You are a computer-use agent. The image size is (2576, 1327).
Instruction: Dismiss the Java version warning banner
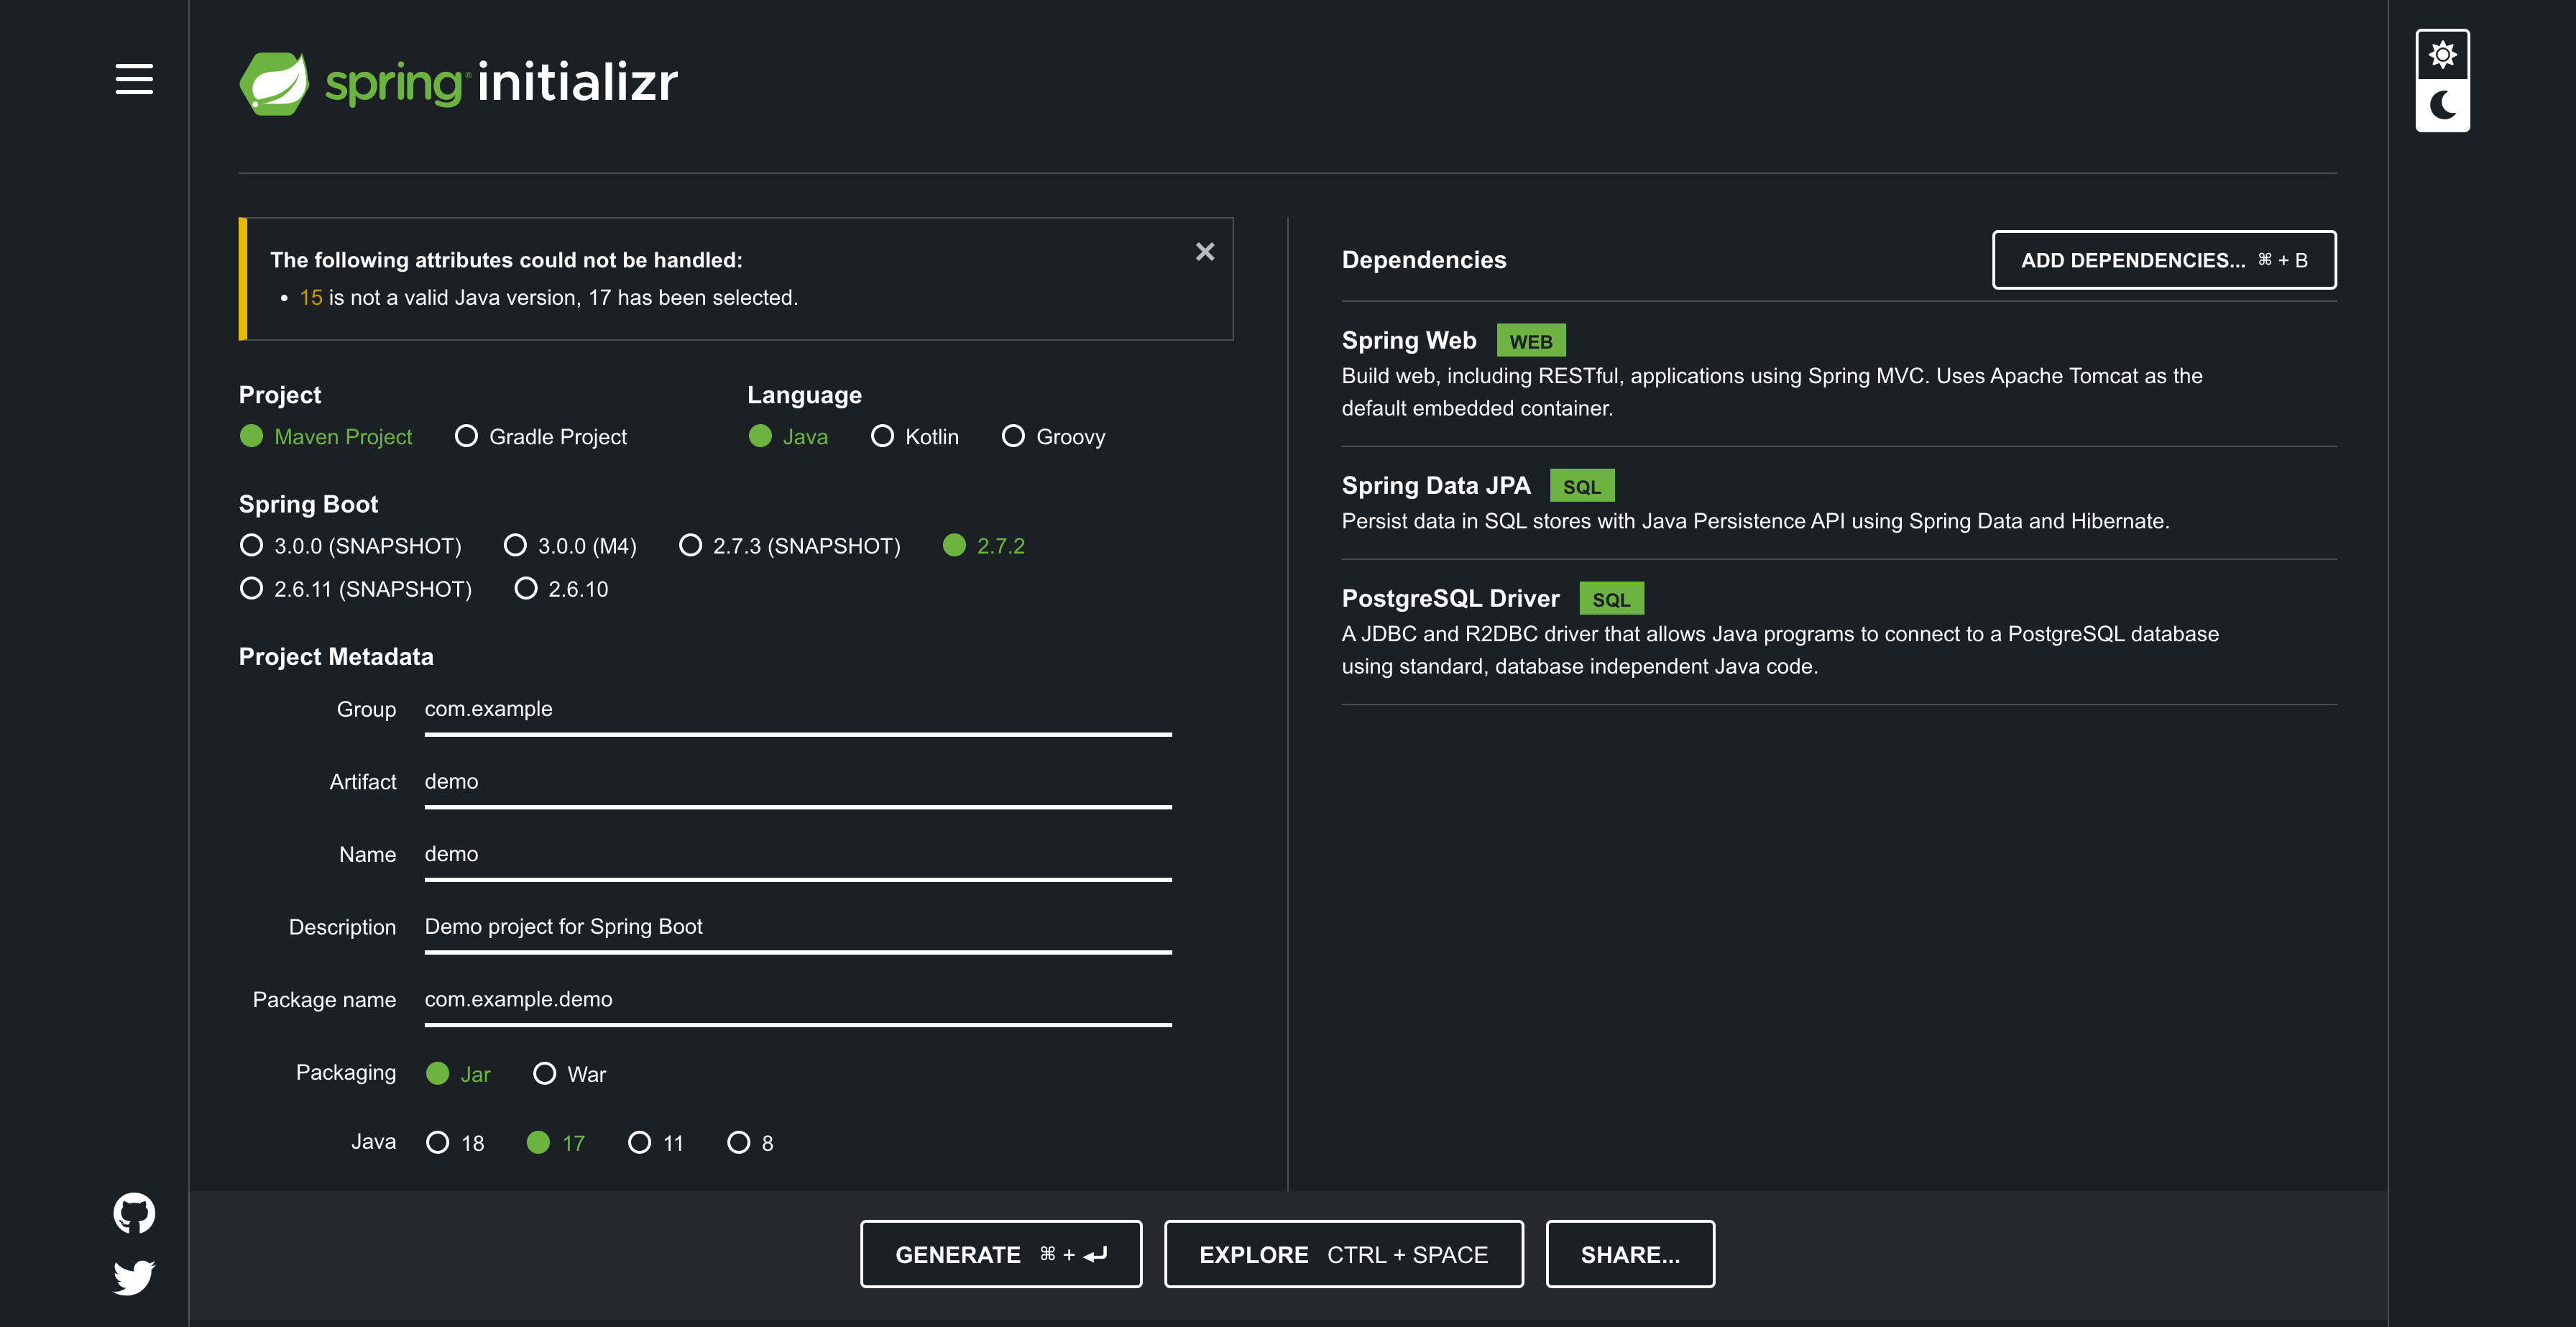(1206, 252)
